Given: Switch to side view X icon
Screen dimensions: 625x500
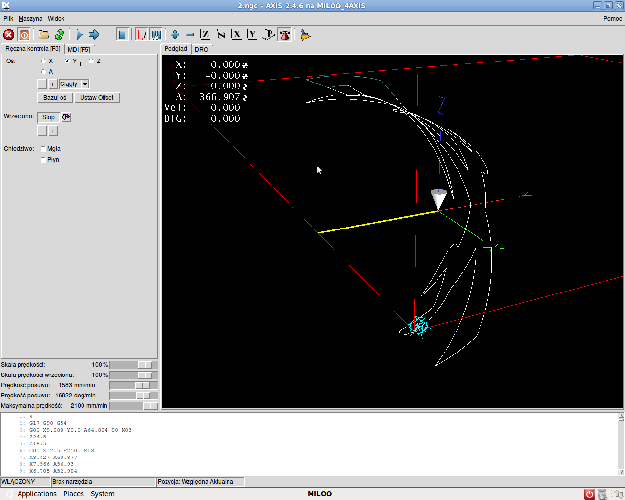Looking at the screenshot, I should (236, 35).
